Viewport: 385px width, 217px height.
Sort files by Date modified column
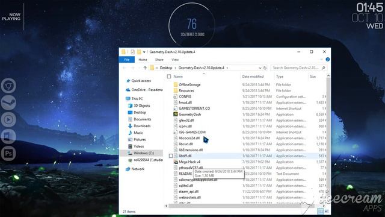click(x=253, y=77)
